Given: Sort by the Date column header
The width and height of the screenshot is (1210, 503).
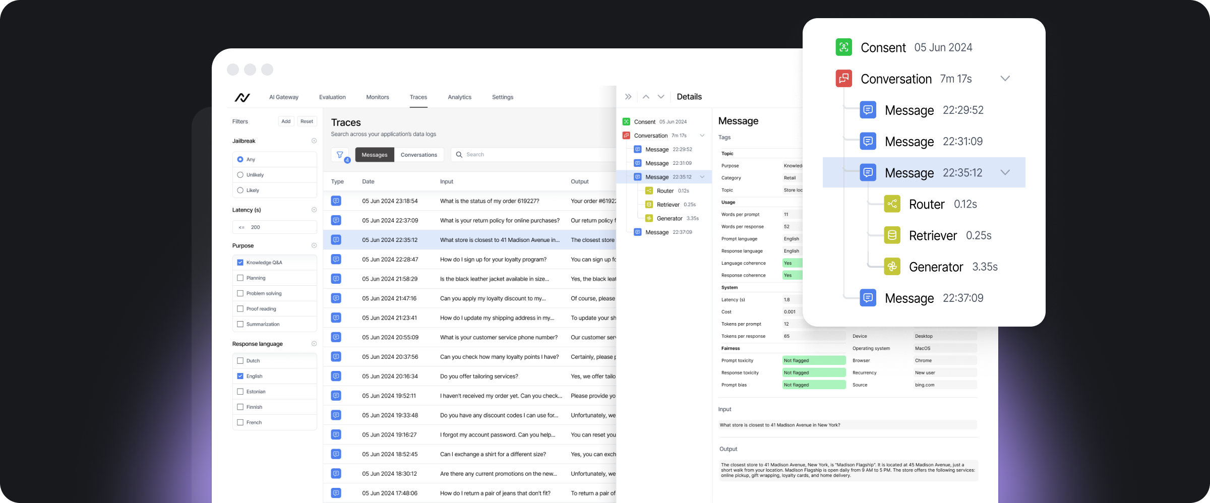Looking at the screenshot, I should pos(368,181).
